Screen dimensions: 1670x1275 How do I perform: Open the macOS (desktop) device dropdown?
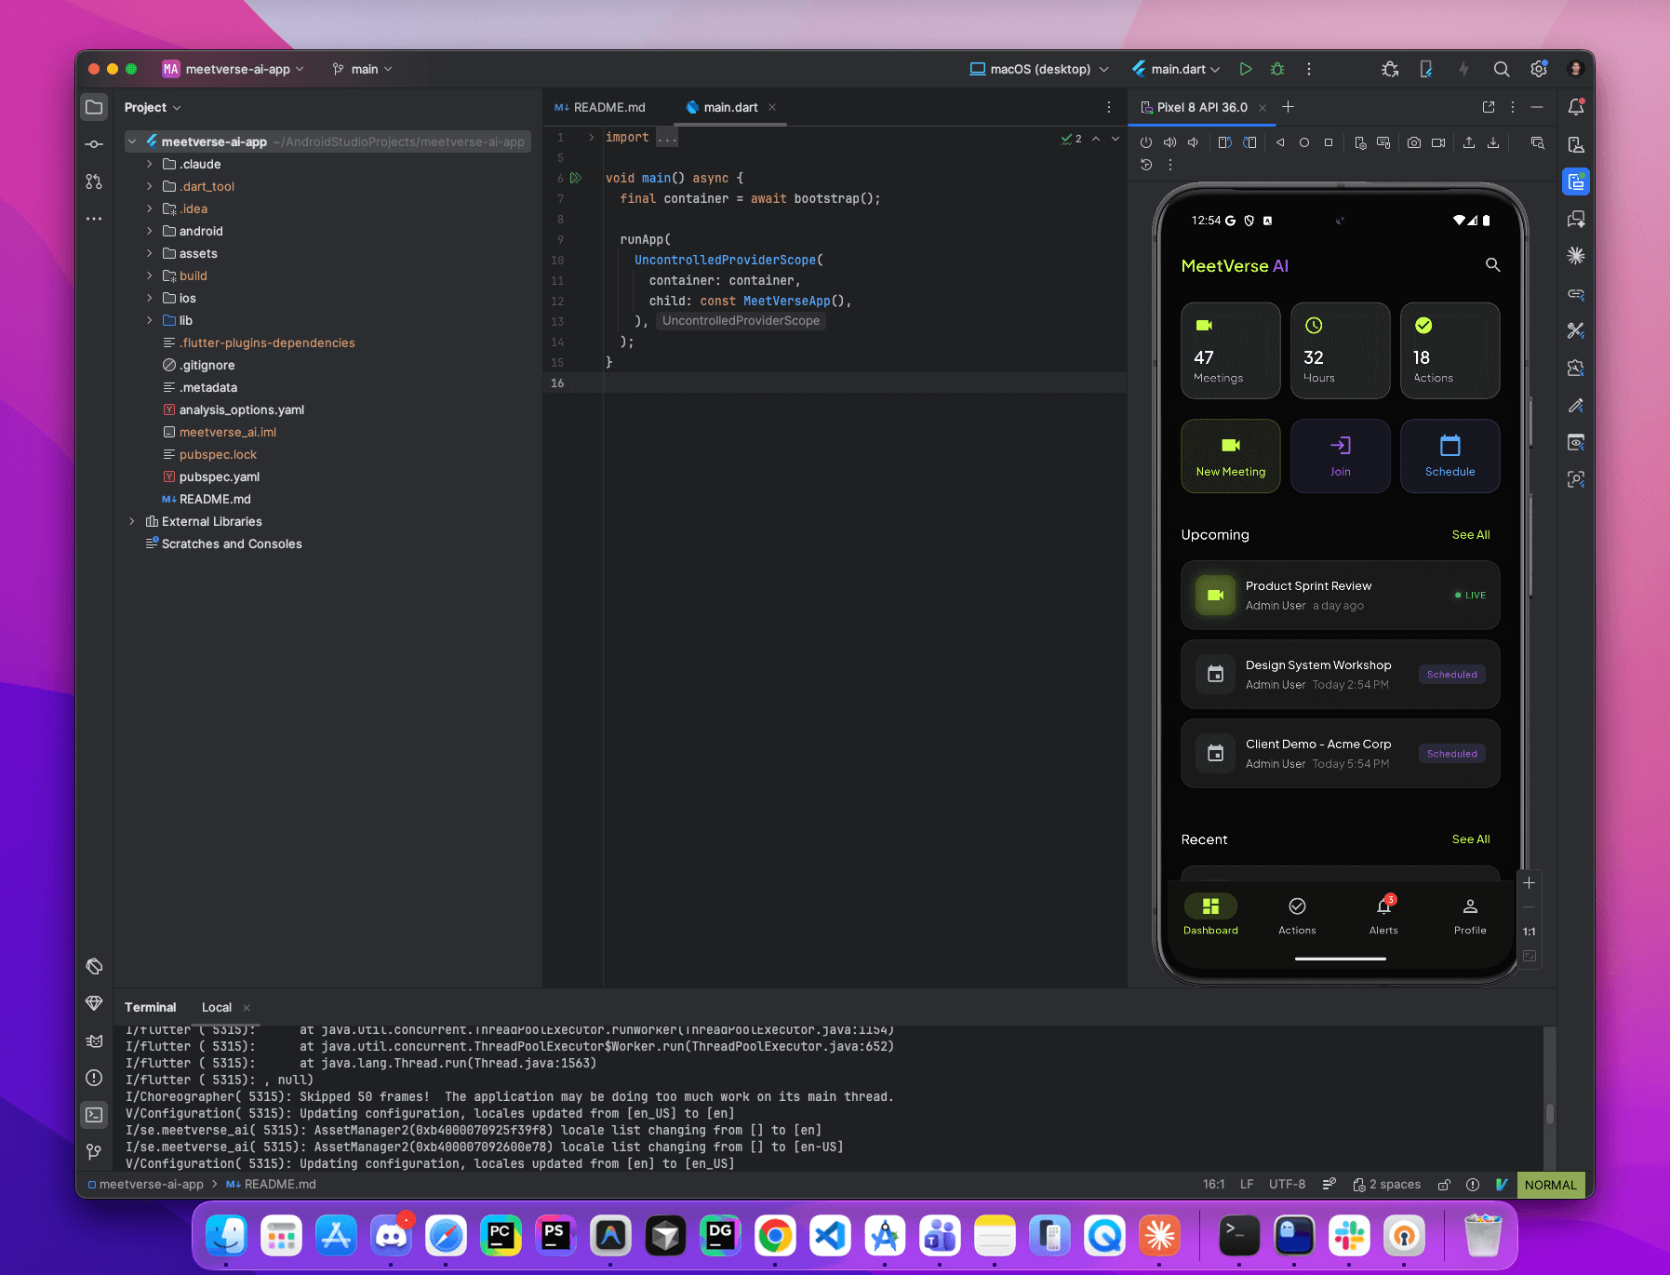[x=1039, y=69]
